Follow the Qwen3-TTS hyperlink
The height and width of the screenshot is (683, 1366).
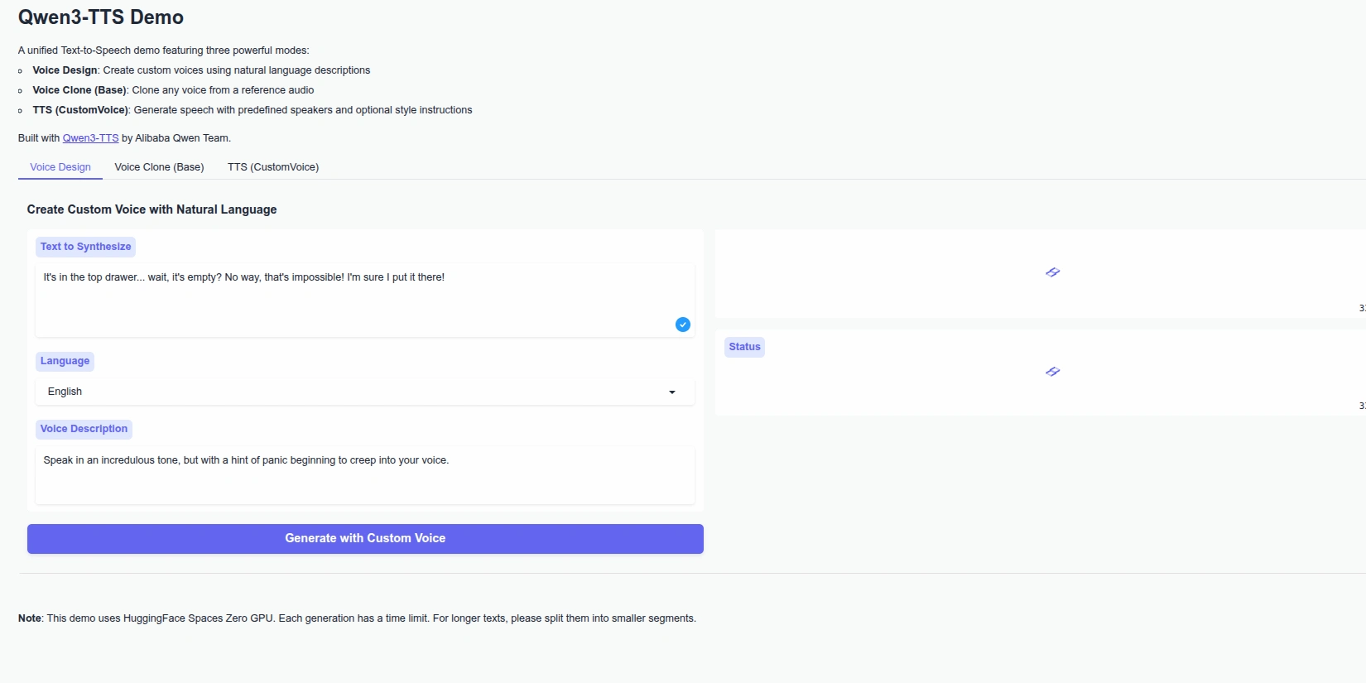click(90, 138)
